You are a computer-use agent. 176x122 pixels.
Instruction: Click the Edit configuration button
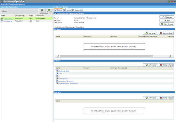point(167,20)
